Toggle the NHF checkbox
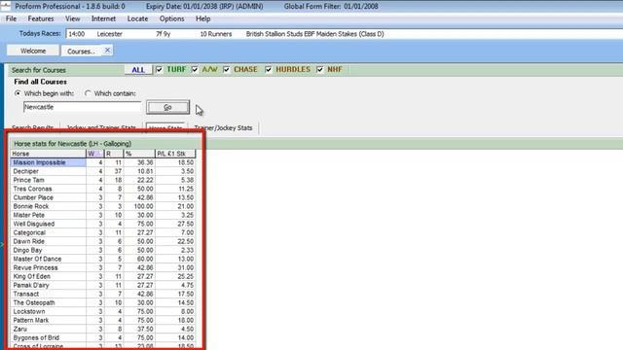This screenshot has width=623, height=350. pyautogui.click(x=320, y=69)
